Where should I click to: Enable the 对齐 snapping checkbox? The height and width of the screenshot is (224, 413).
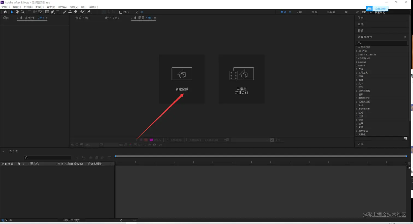click(121, 12)
